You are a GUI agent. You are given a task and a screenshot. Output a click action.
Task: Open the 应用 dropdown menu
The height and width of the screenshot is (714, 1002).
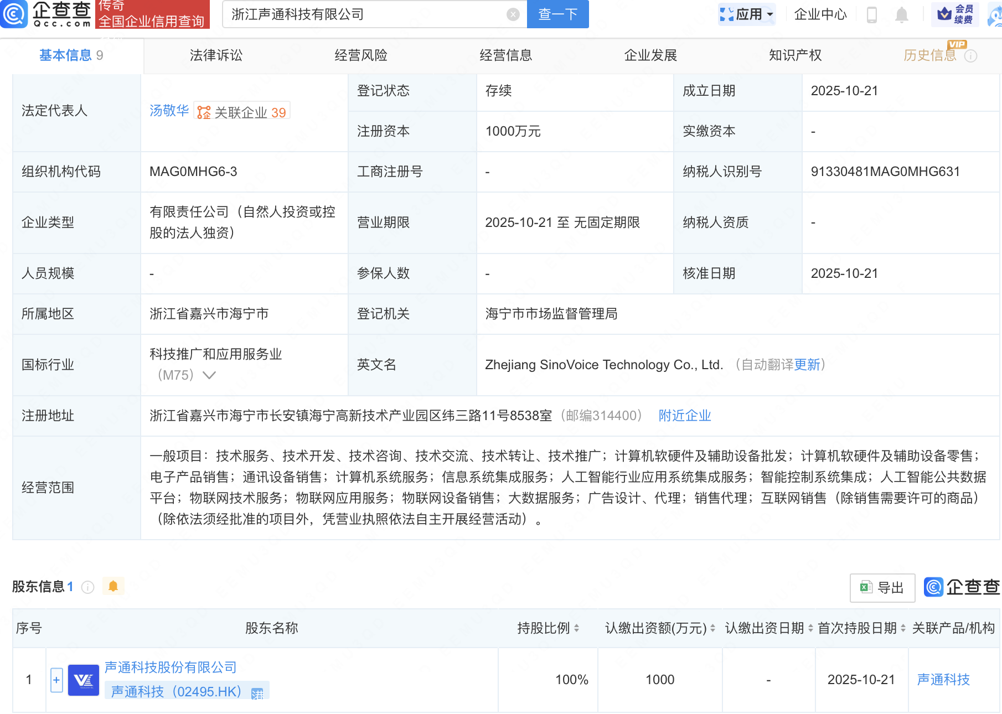point(747,14)
